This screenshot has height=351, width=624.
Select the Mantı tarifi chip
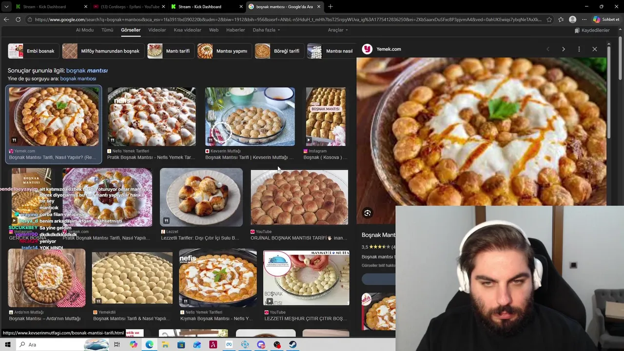click(170, 51)
